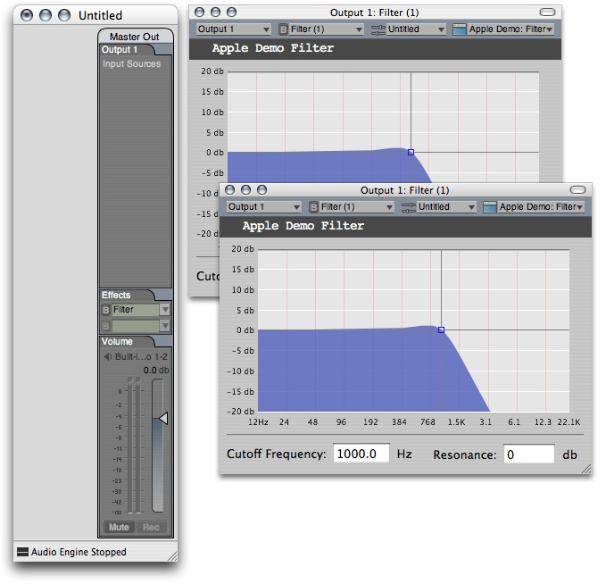Click the bypass B icon beside Filter effect

(x=105, y=310)
